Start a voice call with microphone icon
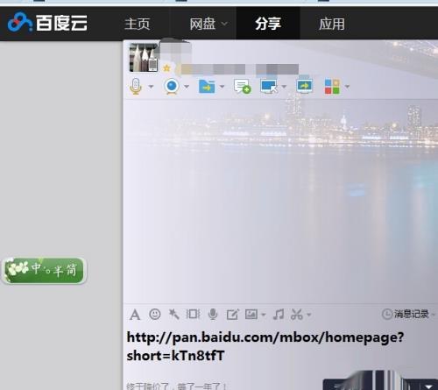438x390 pixels. 136,86
